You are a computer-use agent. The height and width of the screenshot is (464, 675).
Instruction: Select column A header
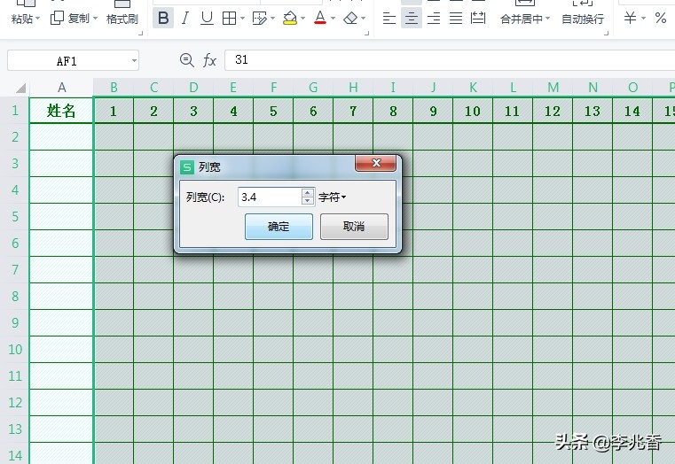tap(61, 88)
